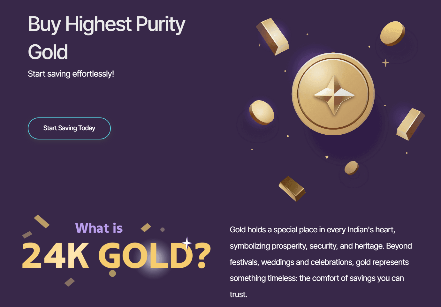Click the tilted gold bar on right side
The height and width of the screenshot is (307, 441).
pos(410,124)
